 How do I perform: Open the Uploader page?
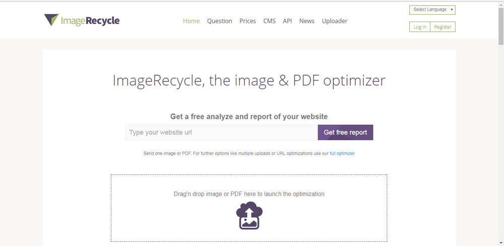(x=335, y=21)
